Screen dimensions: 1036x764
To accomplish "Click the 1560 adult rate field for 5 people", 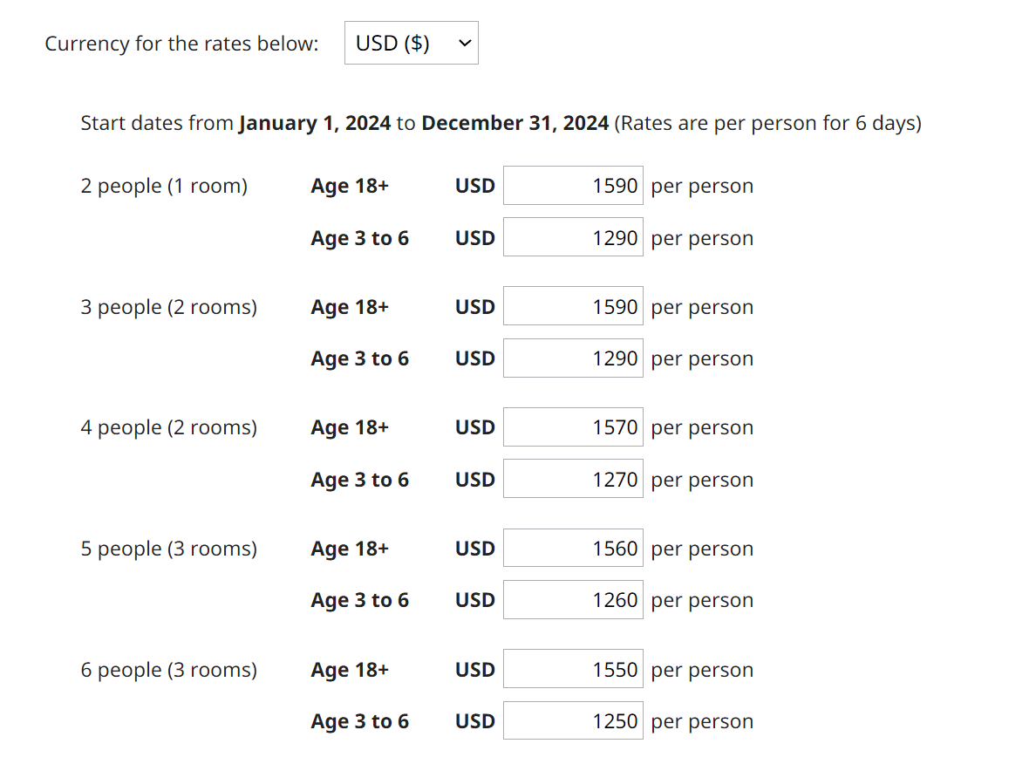I will [573, 549].
